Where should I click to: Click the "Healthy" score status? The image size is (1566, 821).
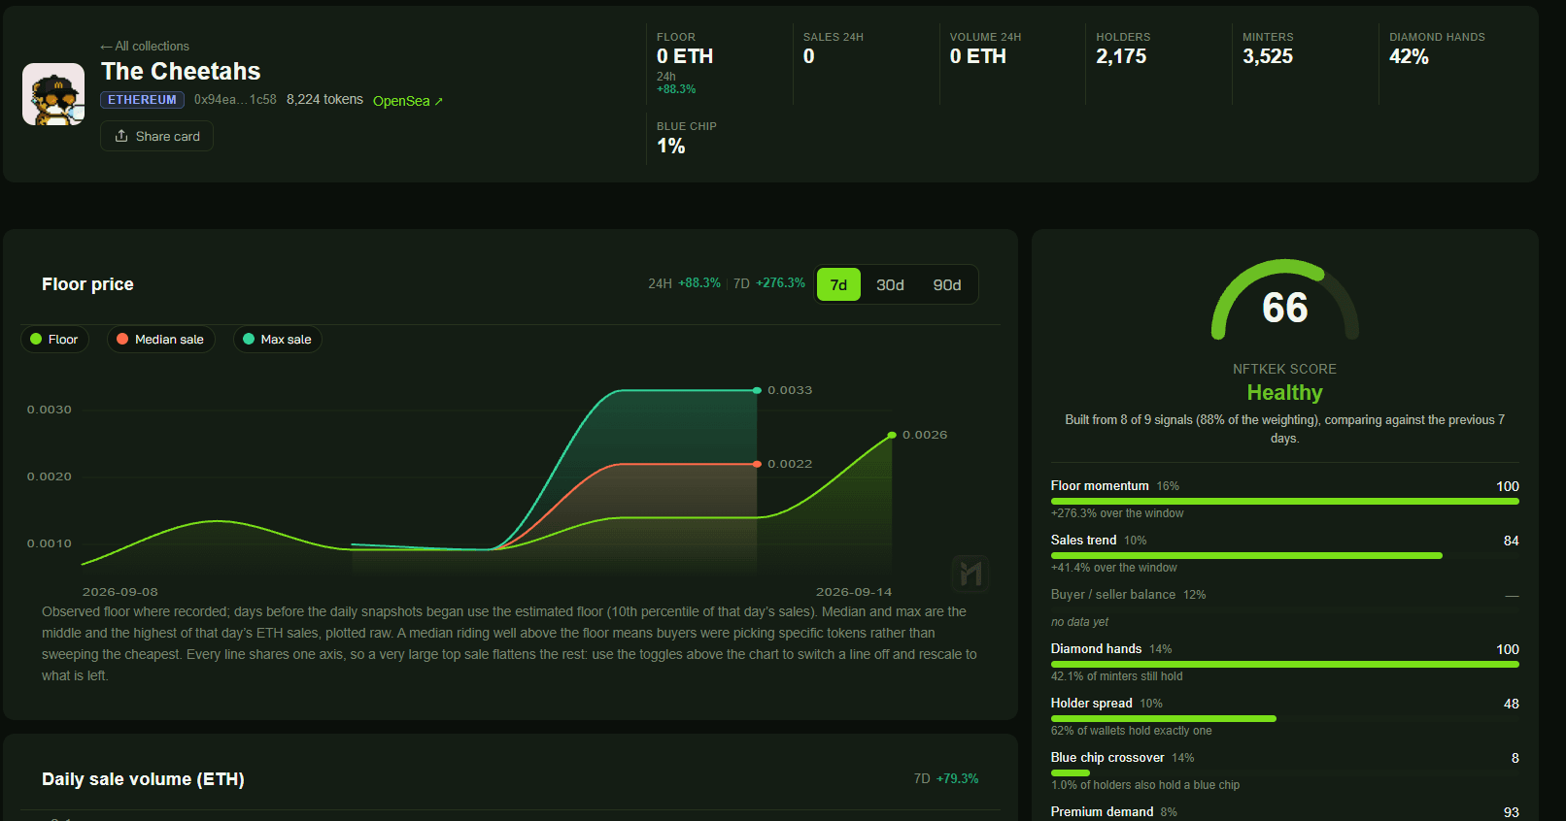[1284, 392]
